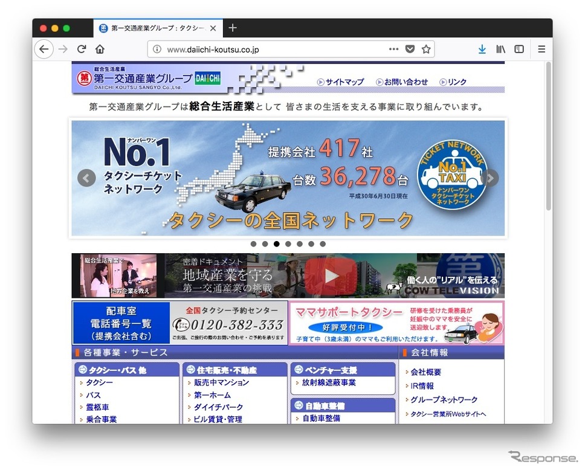Viewport: 585px width, 470px height.
Task: Open the ベンチャー支援 category header
Action: pos(343,370)
